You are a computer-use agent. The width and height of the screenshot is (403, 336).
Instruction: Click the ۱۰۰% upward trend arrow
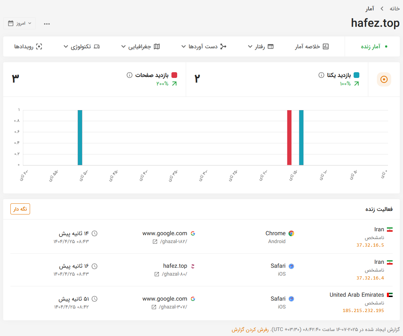[x=356, y=84]
